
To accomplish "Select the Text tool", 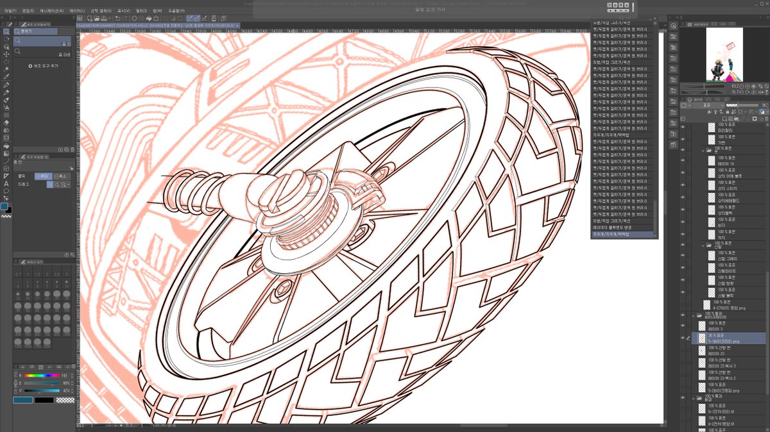I will [6, 183].
